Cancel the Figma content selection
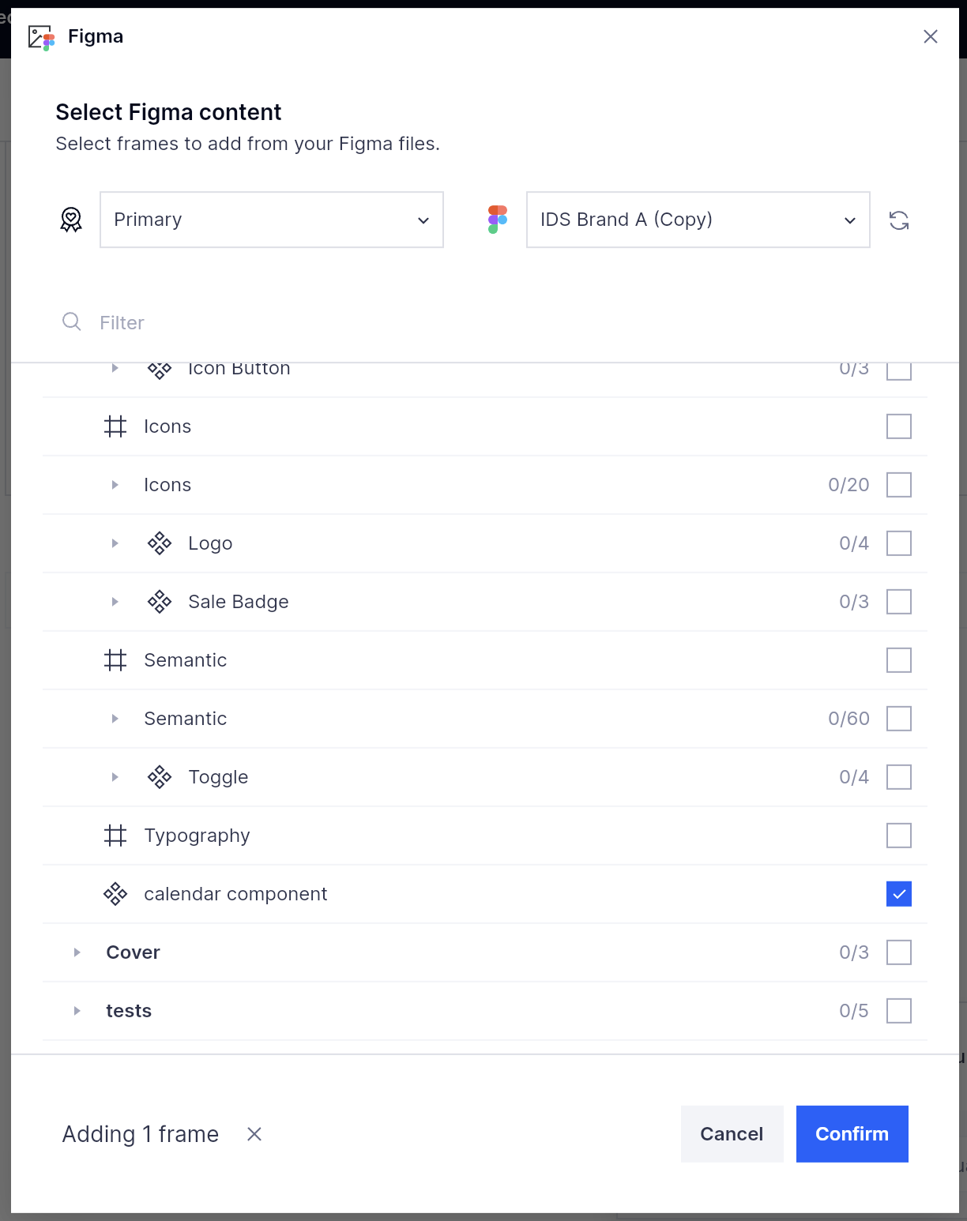Viewport: 967px width, 1221px height. 731,1133
